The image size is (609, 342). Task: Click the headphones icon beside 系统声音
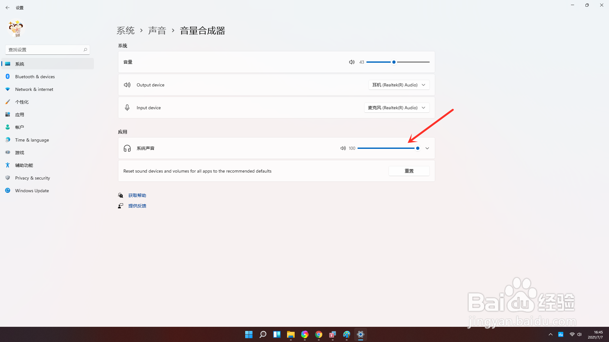coord(127,148)
